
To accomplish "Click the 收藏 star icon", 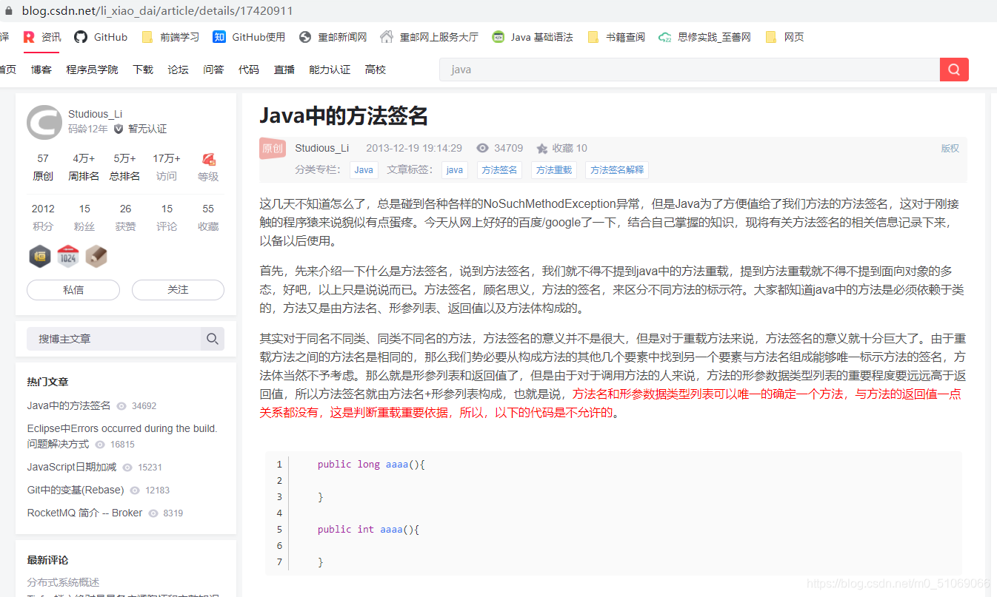I will [x=542, y=149].
